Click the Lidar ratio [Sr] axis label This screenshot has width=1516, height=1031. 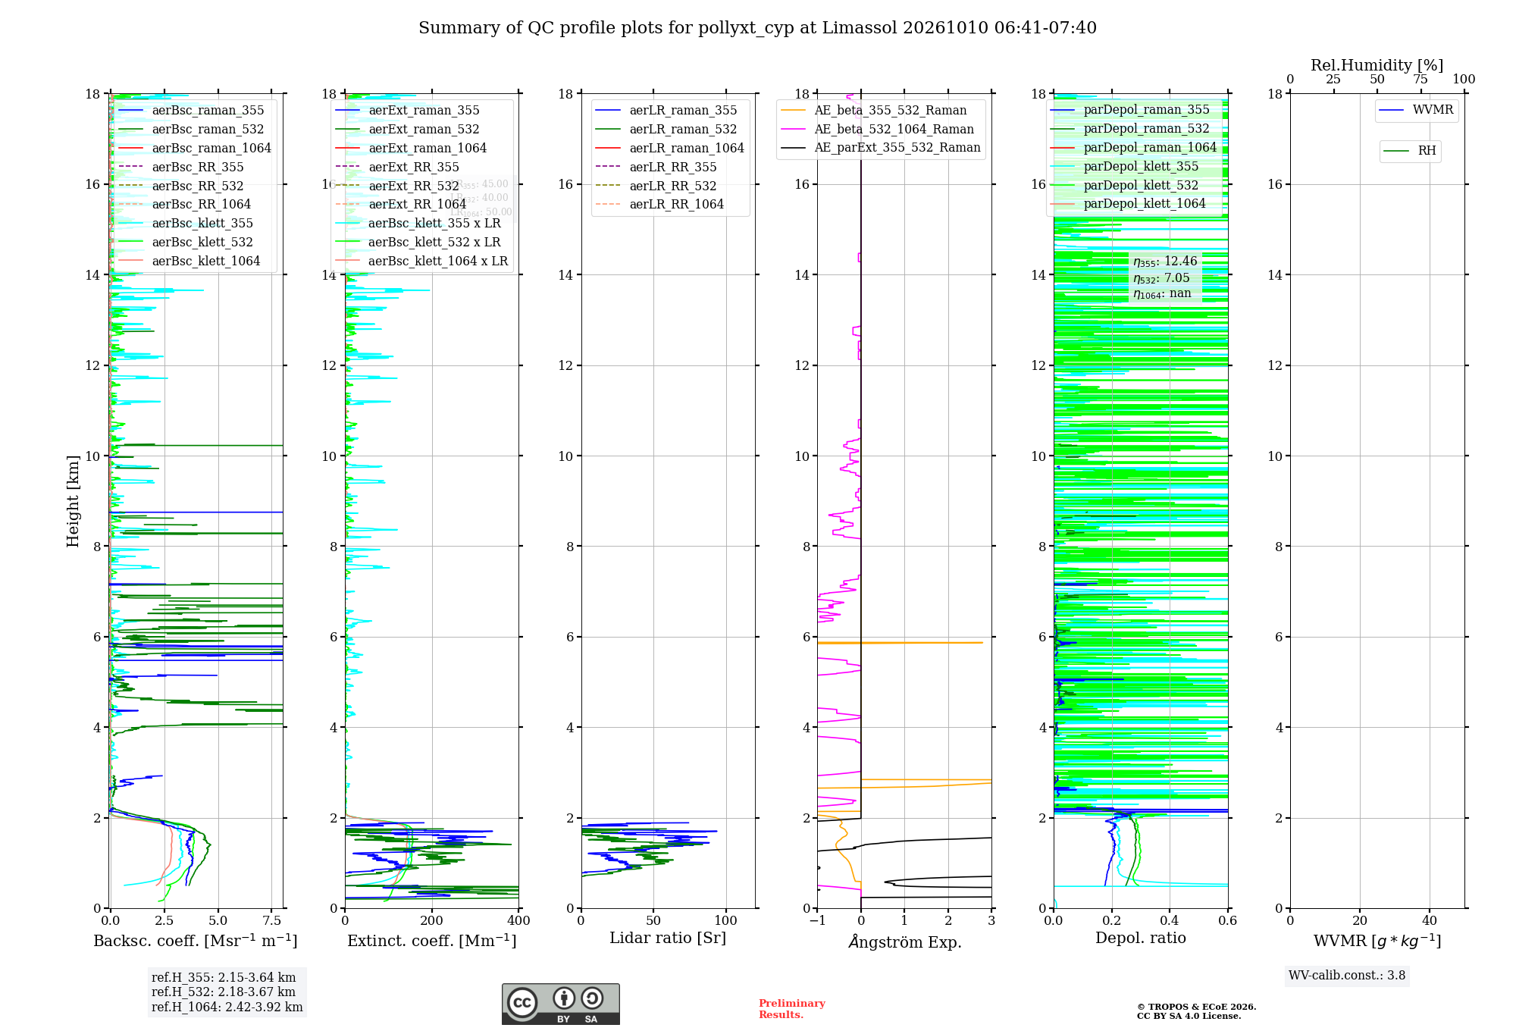[668, 939]
